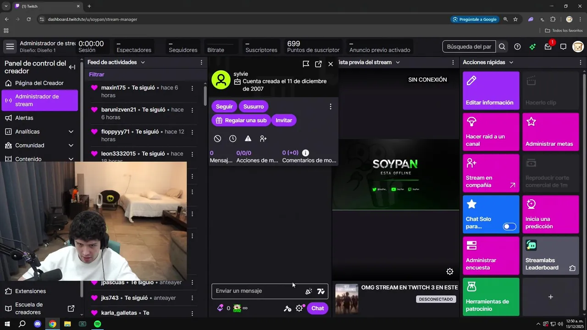Open Escuela de creadores link

(x=39, y=308)
